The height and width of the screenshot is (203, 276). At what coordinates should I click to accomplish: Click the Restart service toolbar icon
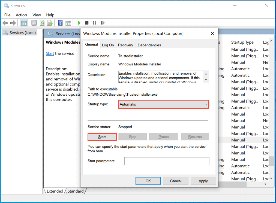pos(103,23)
